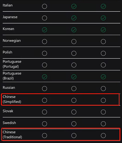Viewport: 122px width, 143px height.
Task: Click the Japanese row first-column empty circle
Action: (x=44, y=18)
